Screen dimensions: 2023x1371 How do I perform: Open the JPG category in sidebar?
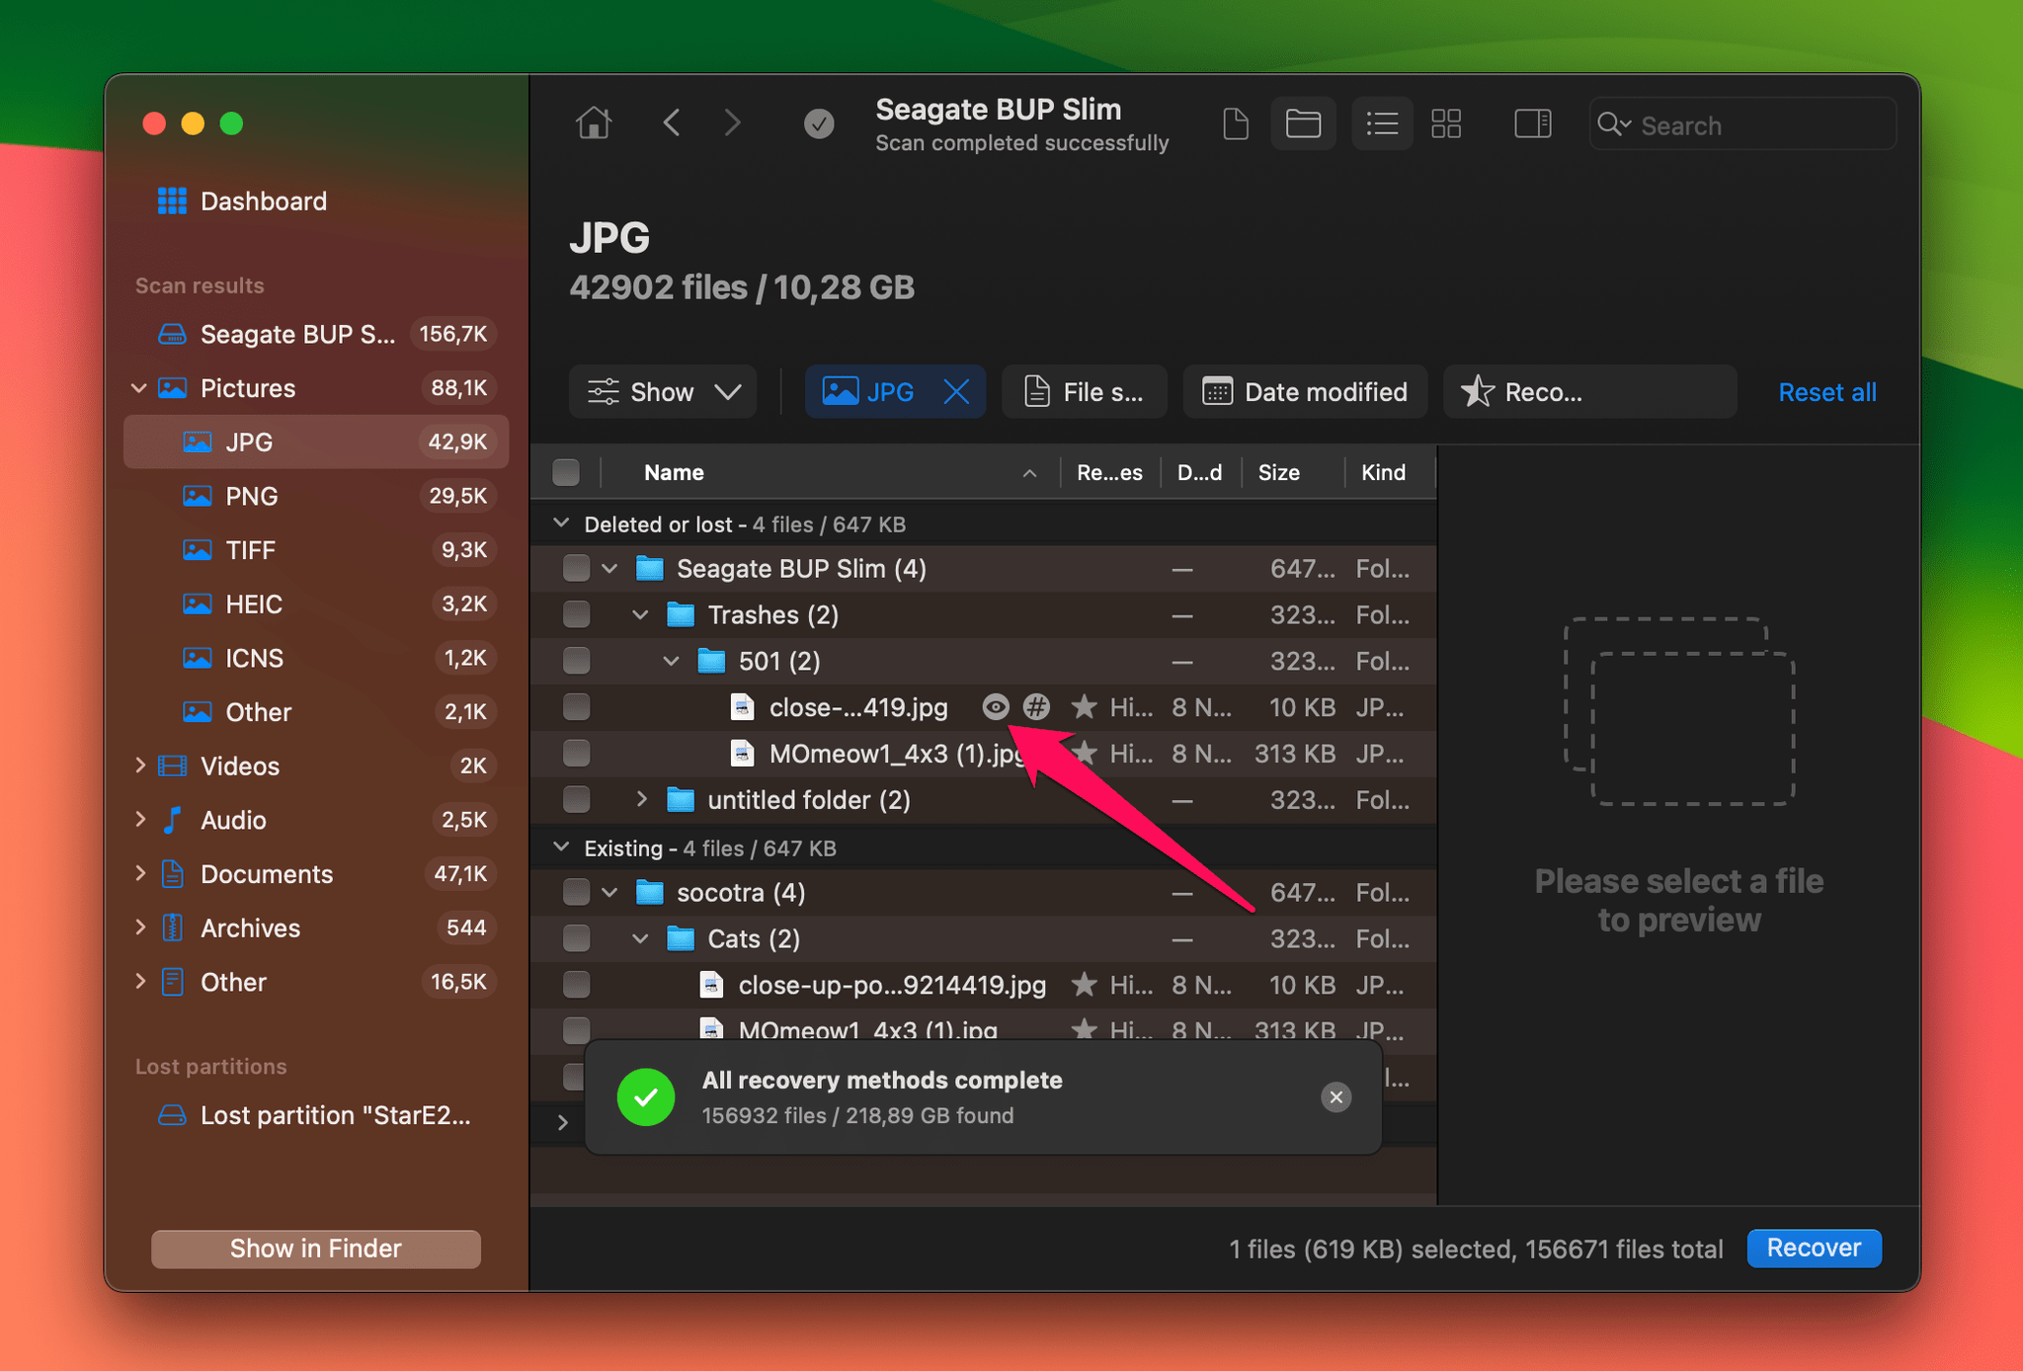point(250,443)
